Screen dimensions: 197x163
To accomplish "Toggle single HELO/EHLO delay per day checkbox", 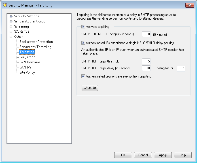I will (x=83, y=43).
